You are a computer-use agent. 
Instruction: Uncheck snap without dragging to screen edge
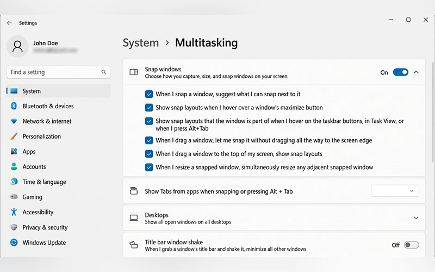point(149,140)
